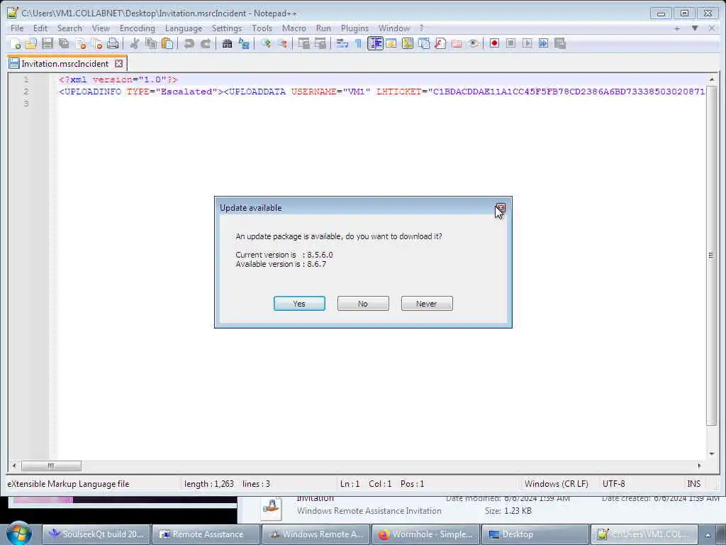
Task: Start macro recording red dot icon
Action: coord(494,43)
